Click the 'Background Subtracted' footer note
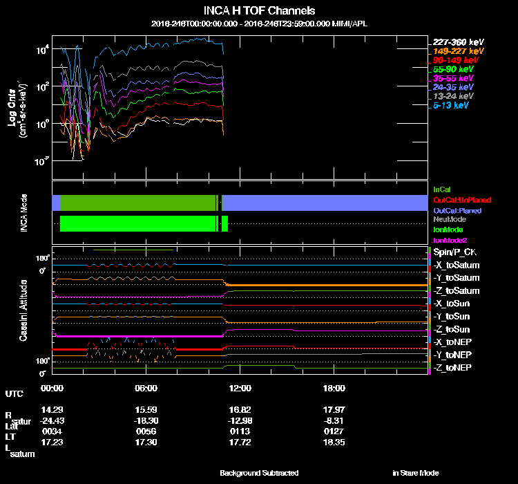 pos(259,473)
